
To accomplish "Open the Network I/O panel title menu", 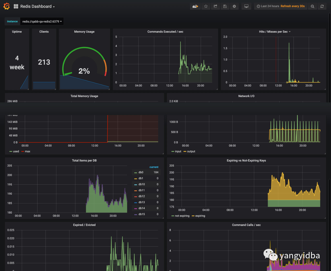I will pyautogui.click(x=246, y=96).
